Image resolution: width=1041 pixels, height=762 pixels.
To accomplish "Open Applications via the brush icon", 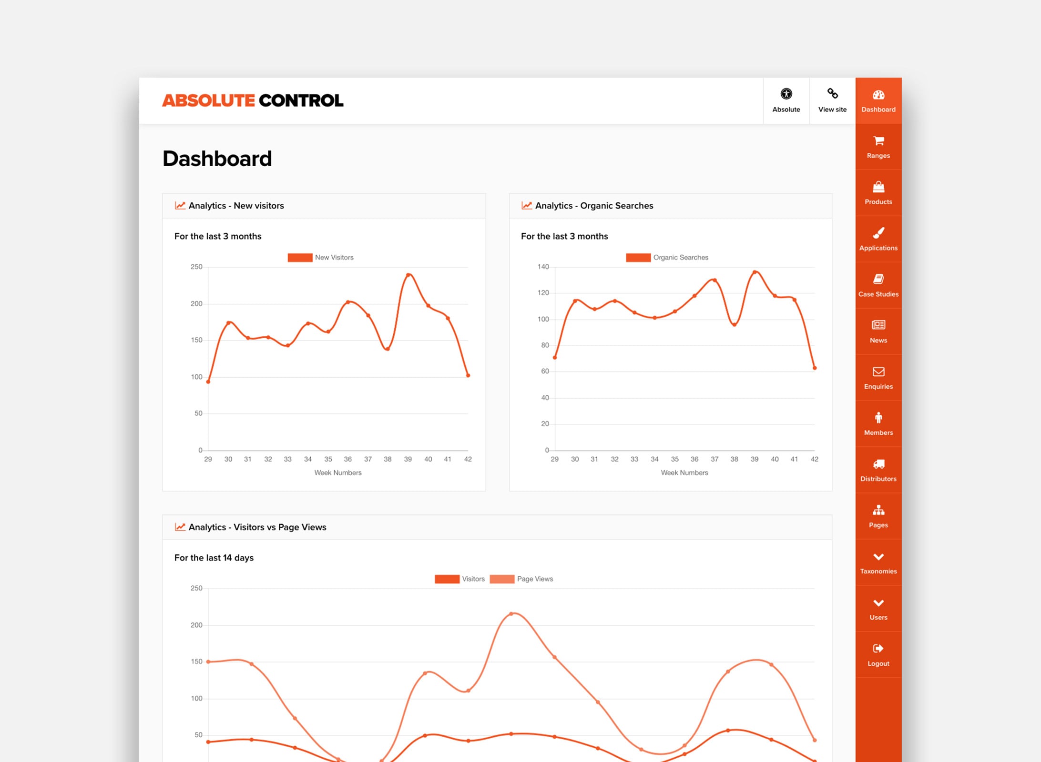I will coord(878,233).
